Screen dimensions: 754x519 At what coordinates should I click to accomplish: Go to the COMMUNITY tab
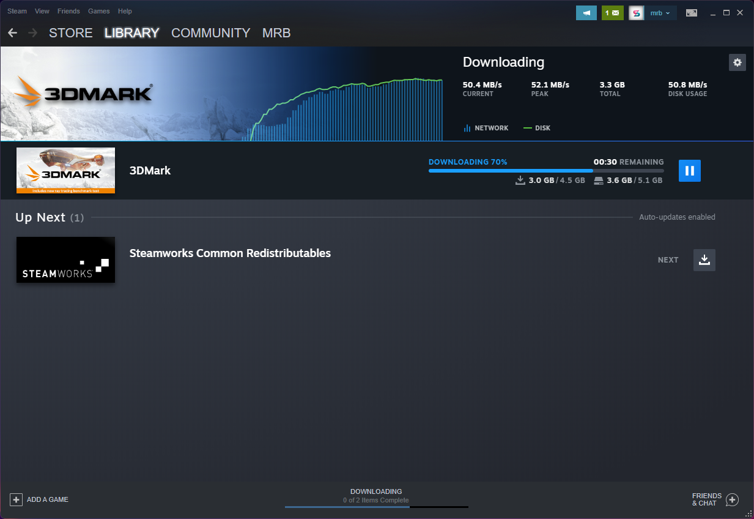[x=211, y=33]
